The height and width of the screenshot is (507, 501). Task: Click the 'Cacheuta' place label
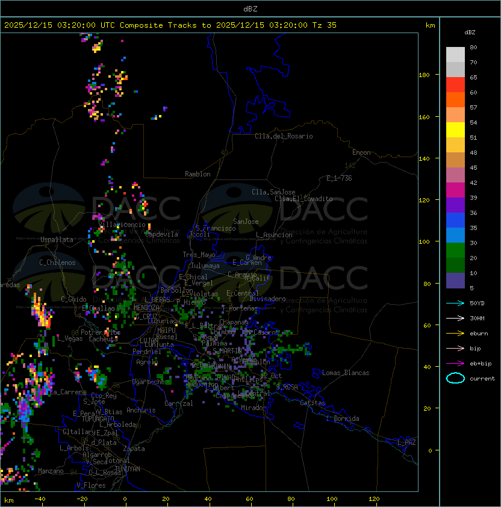click(103, 339)
